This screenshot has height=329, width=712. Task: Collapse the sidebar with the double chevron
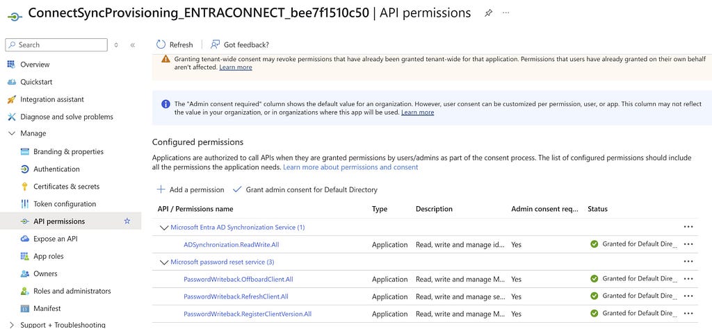pyautogui.click(x=133, y=45)
